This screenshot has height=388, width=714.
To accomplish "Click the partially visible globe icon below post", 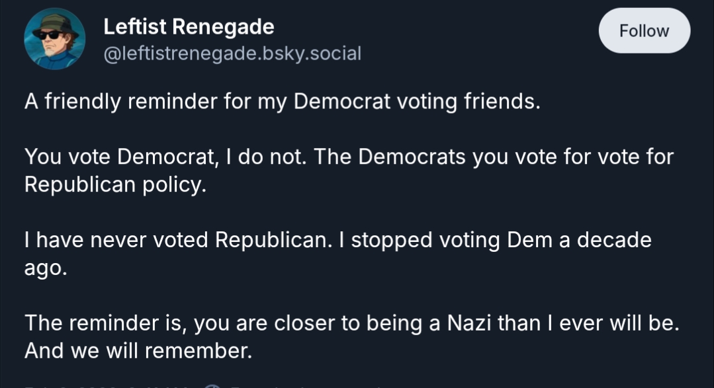I will tap(211, 385).
